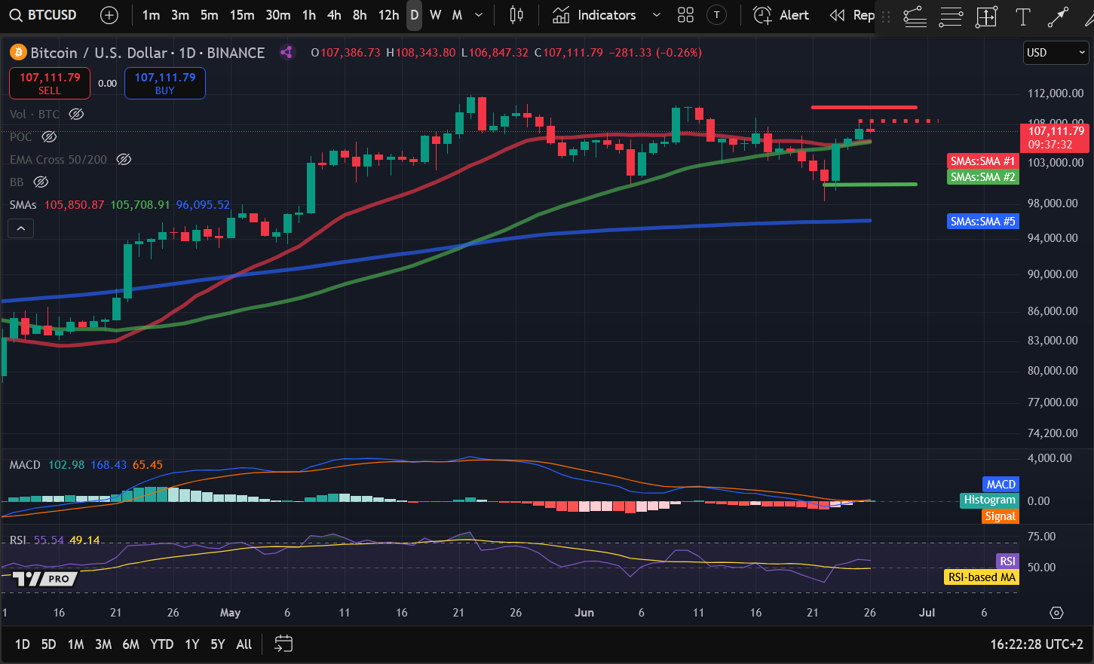Switch to weekly W timeframe

(435, 15)
